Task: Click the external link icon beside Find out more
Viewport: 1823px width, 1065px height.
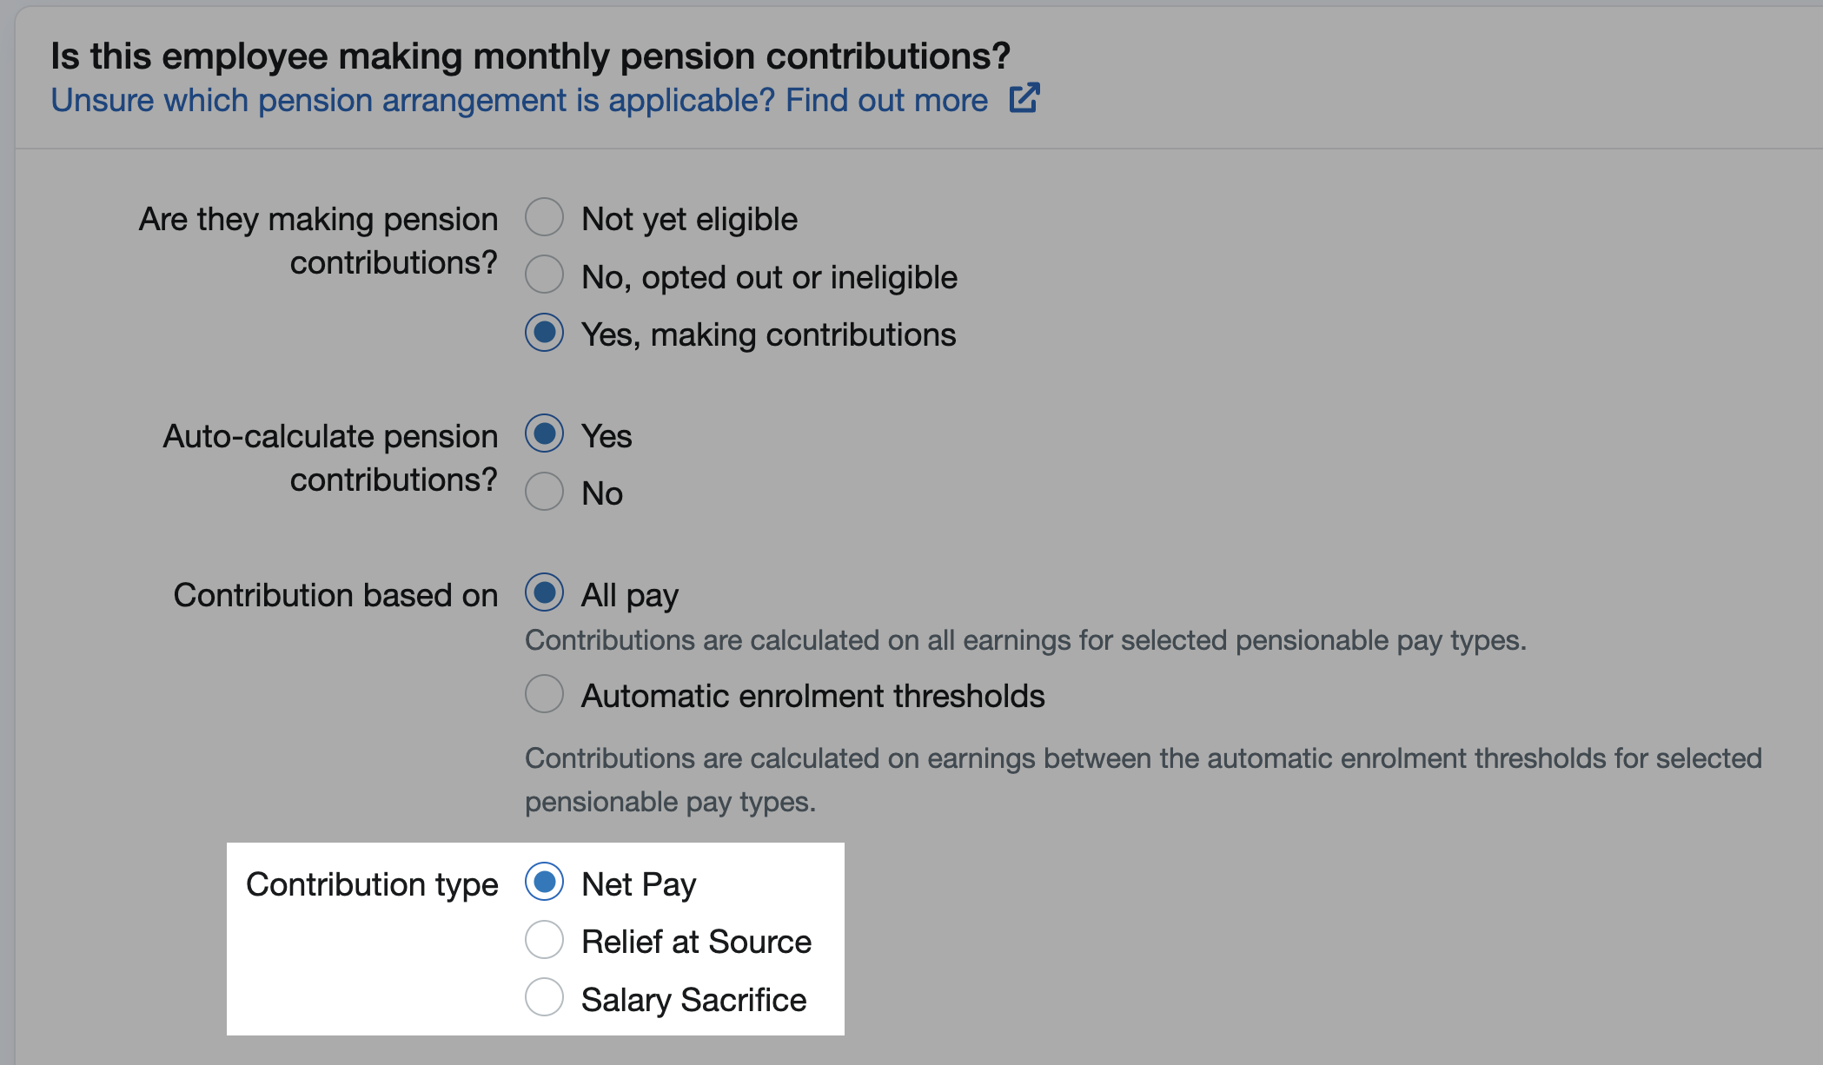Action: pos(1025,99)
